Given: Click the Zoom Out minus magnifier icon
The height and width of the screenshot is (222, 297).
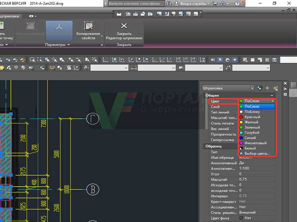Looking at the screenshot, I should (78, 60).
